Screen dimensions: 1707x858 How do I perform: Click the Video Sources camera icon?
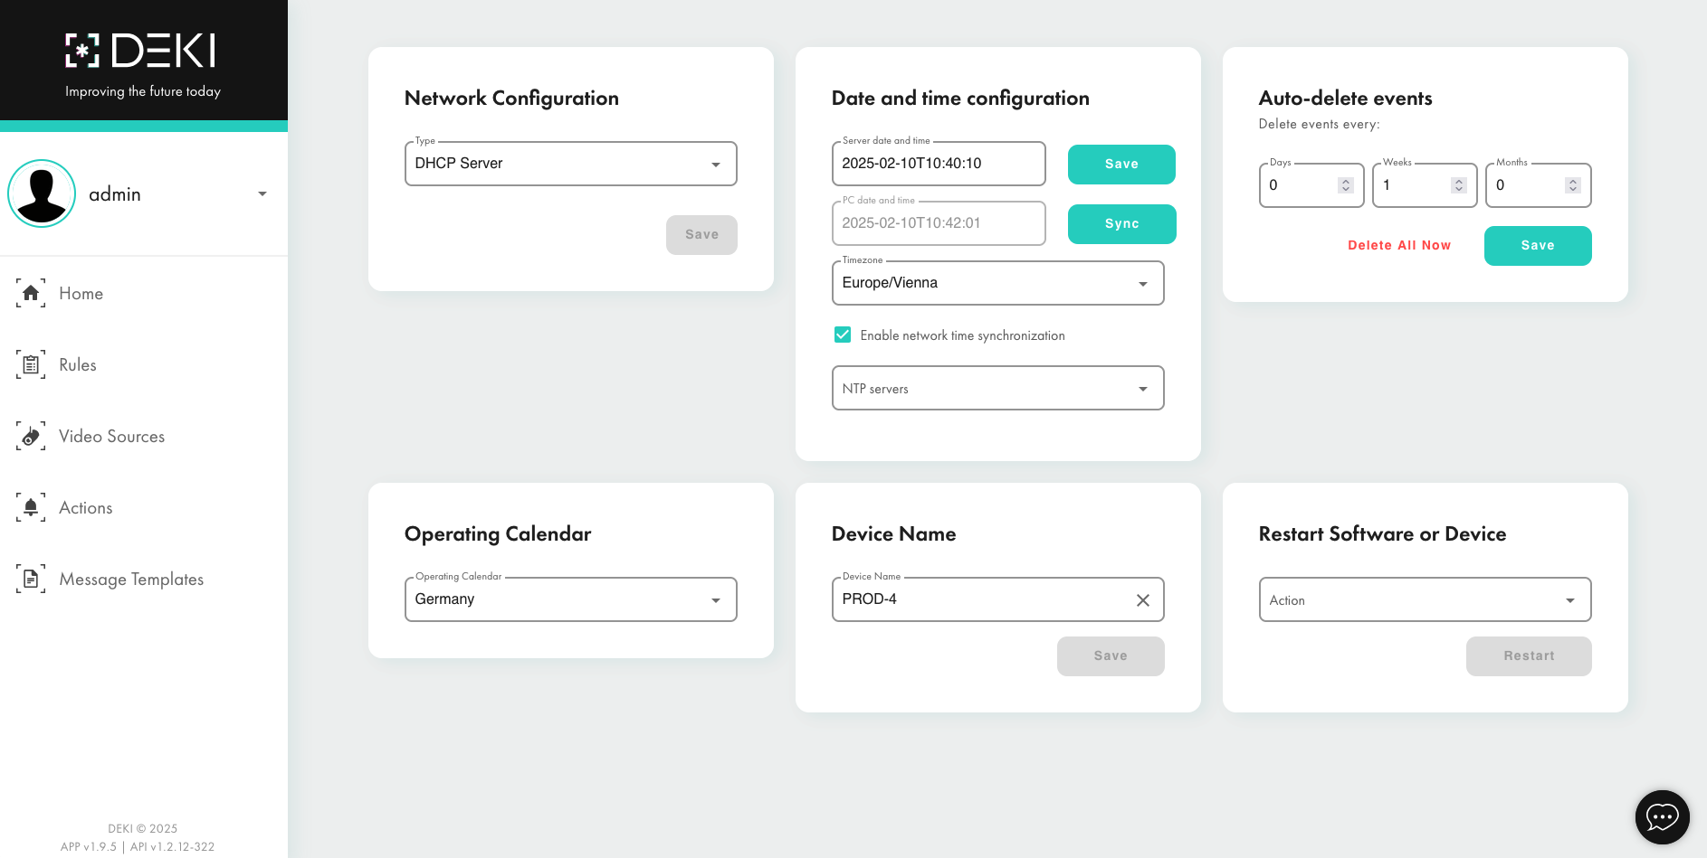pos(31,436)
